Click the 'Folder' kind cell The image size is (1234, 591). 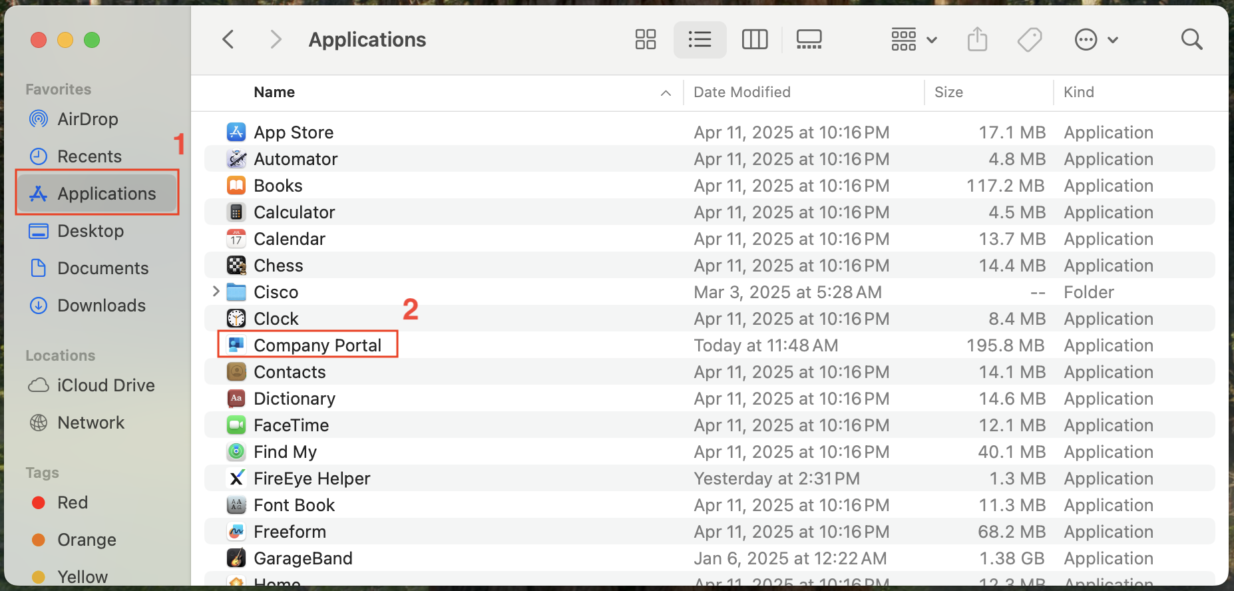pos(1088,292)
